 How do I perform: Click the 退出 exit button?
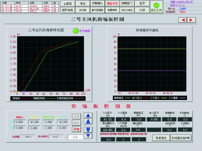[83, 3]
